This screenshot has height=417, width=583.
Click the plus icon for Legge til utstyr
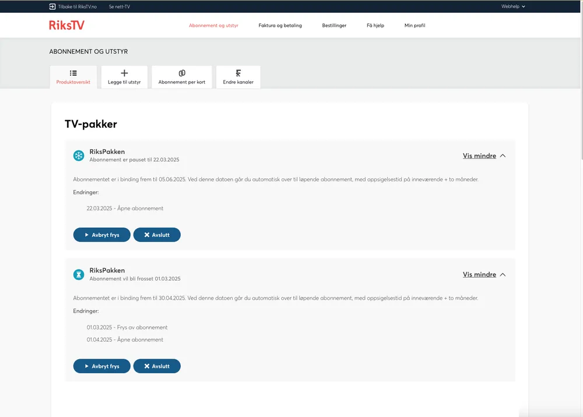pos(124,73)
